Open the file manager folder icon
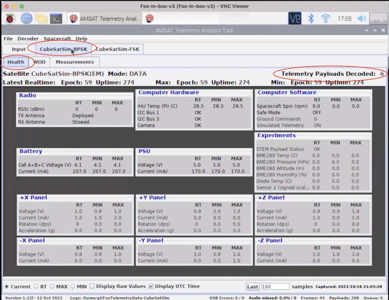The height and width of the screenshot is (300, 389). click(x=41, y=19)
